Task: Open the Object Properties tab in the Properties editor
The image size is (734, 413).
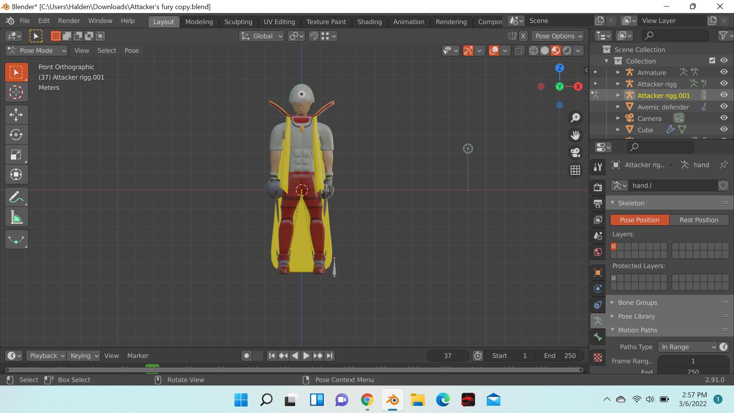Action: pyautogui.click(x=598, y=272)
